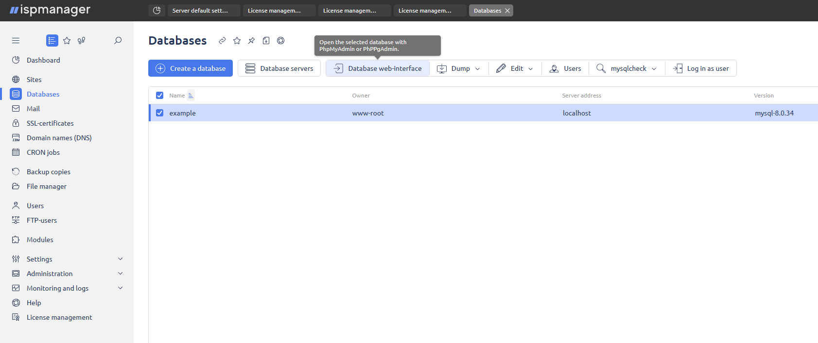This screenshot has height=343, width=818.
Task: Switch to Server default settings tab
Action: click(204, 11)
